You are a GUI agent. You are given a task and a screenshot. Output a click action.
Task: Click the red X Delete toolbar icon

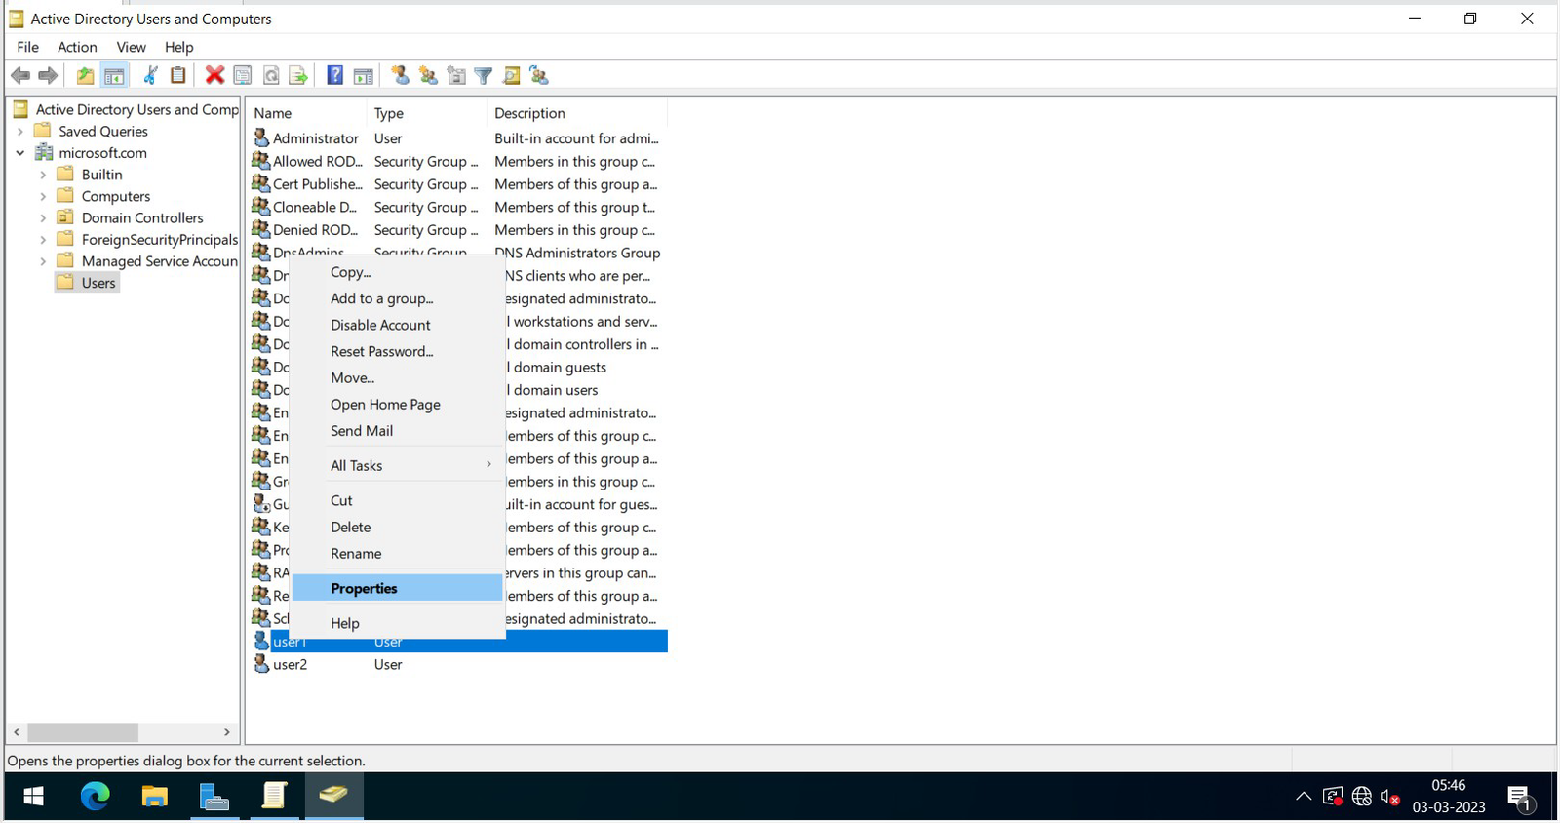tap(214, 75)
